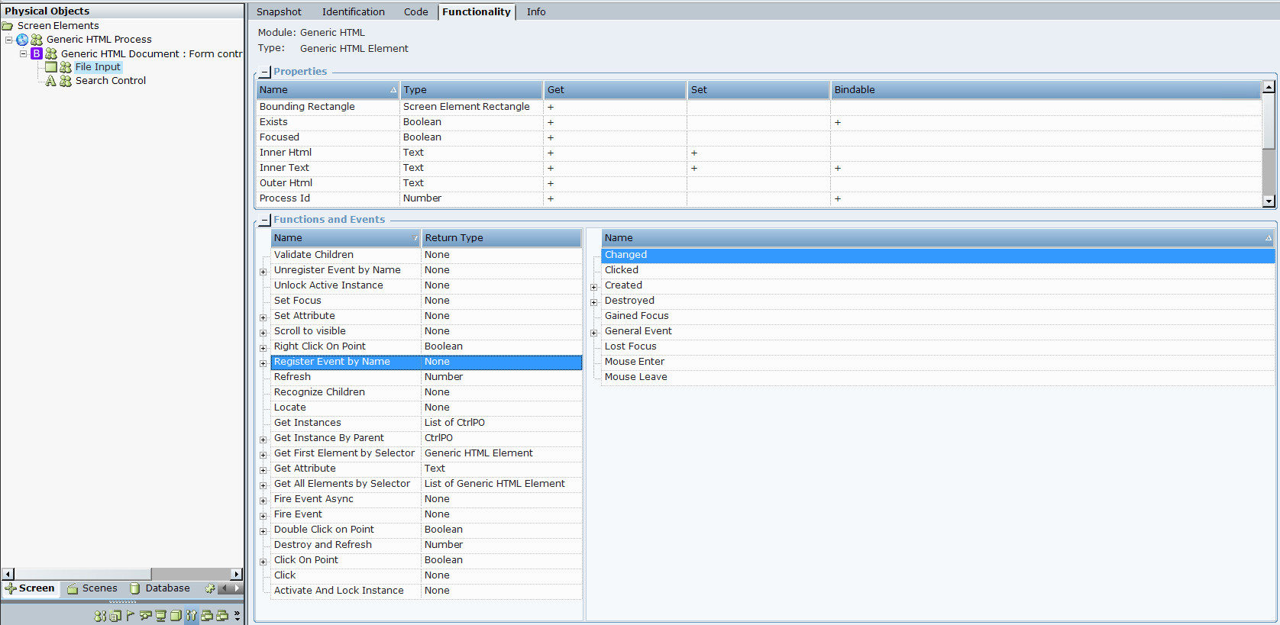
Task: Switch to the Identification tab
Action: tap(353, 12)
